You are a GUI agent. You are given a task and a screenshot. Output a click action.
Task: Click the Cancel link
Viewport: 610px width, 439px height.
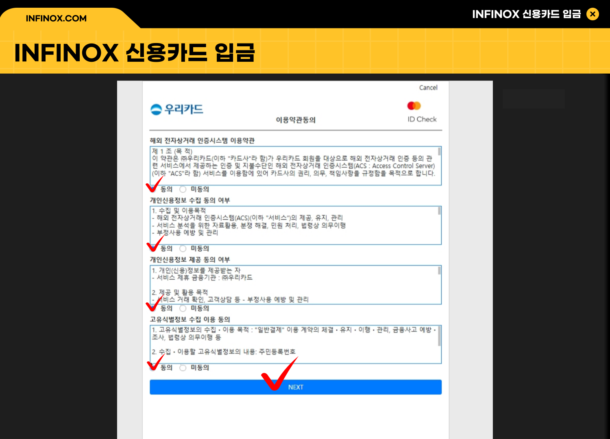[x=428, y=88]
